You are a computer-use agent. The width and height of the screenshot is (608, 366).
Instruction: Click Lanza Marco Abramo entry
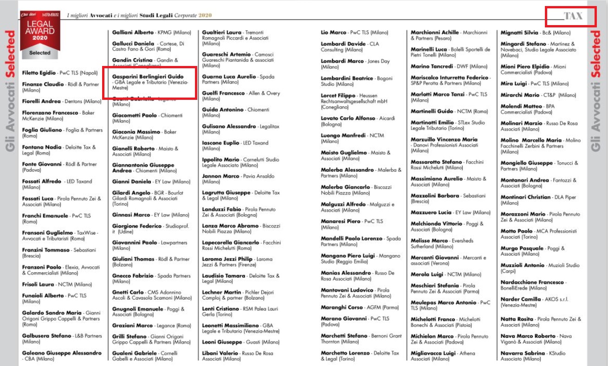coord(241,229)
